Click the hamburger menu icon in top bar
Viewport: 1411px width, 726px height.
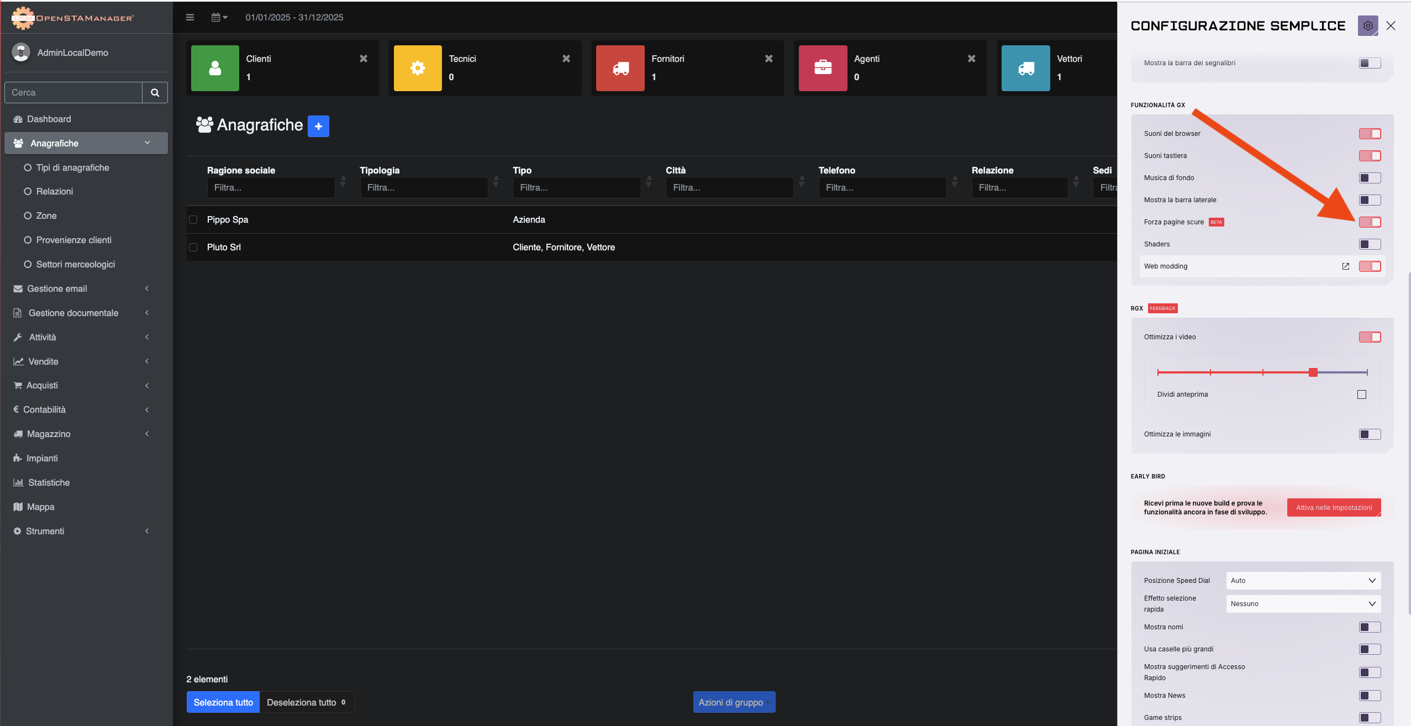tap(189, 17)
